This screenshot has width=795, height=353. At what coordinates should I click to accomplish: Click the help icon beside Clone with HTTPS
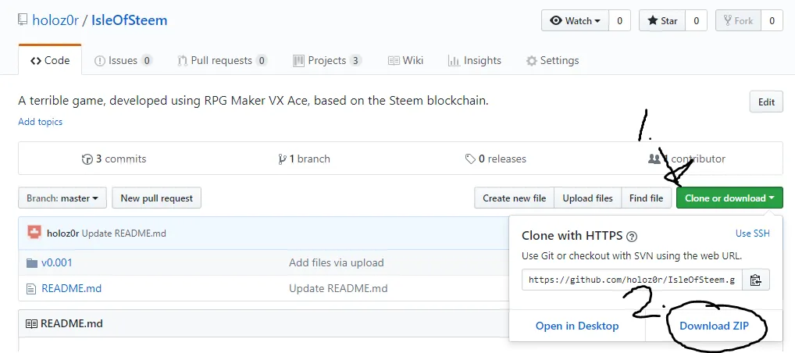[632, 237]
